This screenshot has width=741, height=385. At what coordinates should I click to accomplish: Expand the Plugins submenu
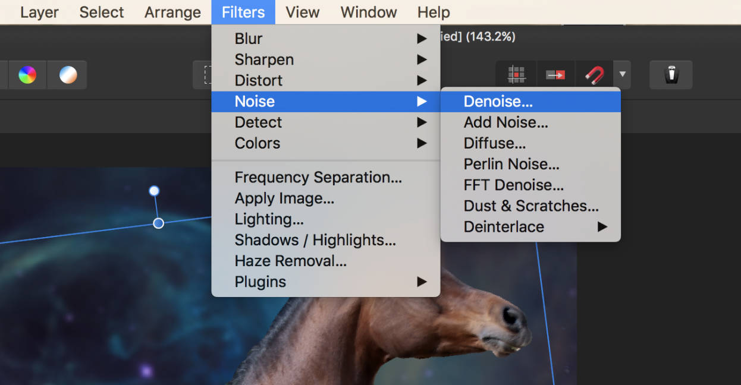click(326, 282)
